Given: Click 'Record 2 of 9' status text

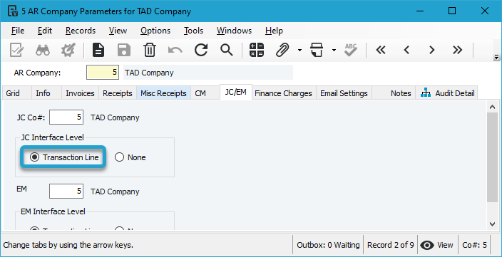Looking at the screenshot, I should tap(391, 245).
